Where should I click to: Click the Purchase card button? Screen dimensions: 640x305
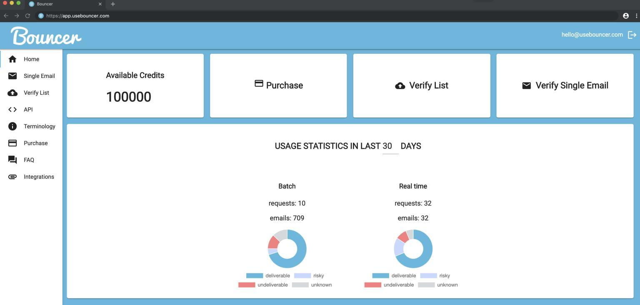[x=278, y=85]
